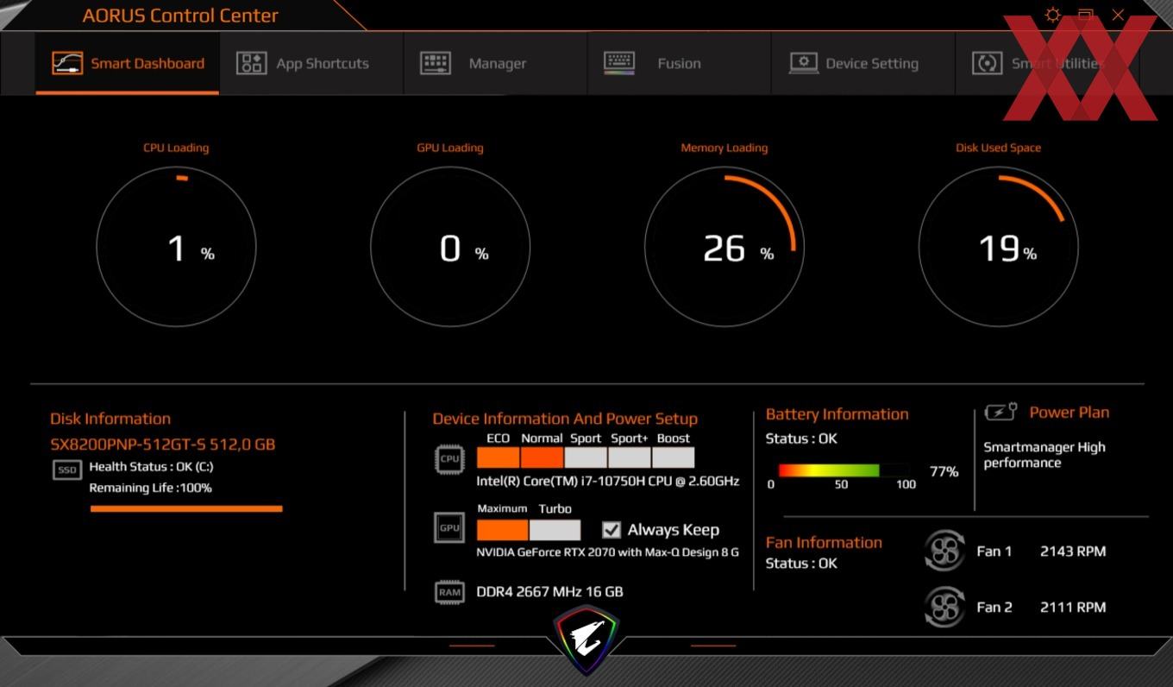Click the Fusion RGB keyboard icon
Image resolution: width=1173 pixels, height=687 pixels.
coord(619,63)
